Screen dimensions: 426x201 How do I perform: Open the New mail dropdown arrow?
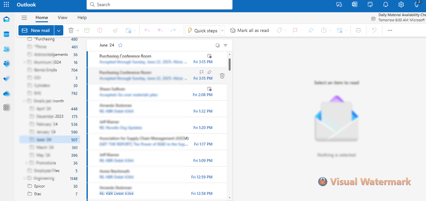[x=58, y=30]
